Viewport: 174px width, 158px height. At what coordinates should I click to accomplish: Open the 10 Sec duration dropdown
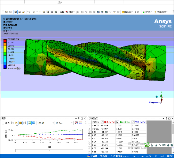point(64,123)
